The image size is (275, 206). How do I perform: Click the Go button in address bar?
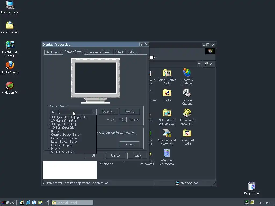[208, 64]
